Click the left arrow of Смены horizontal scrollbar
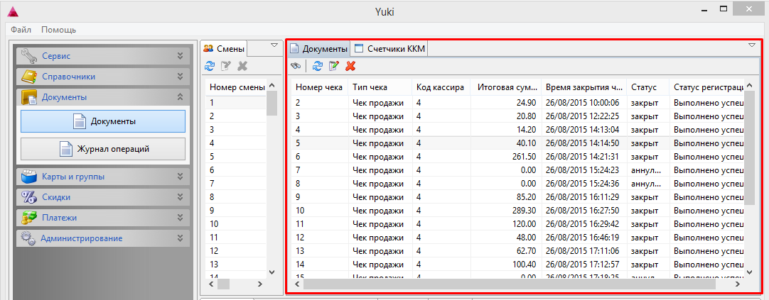Screen dimensions: 769x300 (x=211, y=284)
